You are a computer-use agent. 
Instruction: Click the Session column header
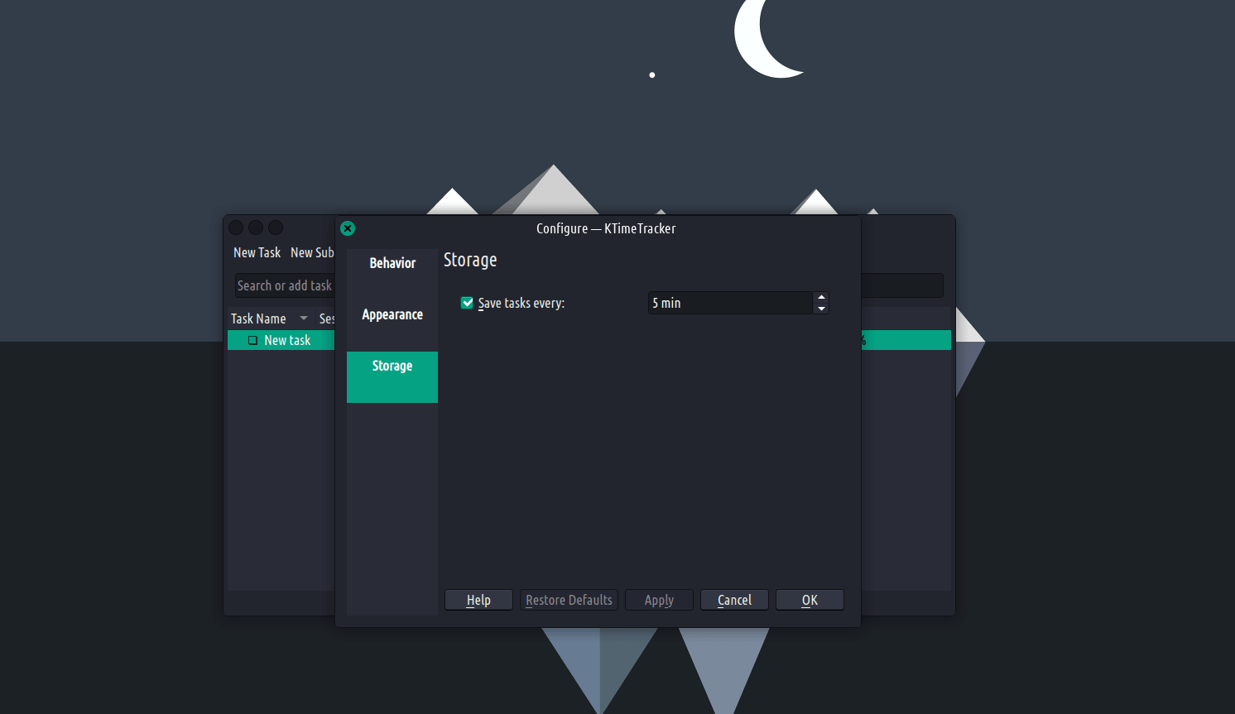tap(326, 319)
